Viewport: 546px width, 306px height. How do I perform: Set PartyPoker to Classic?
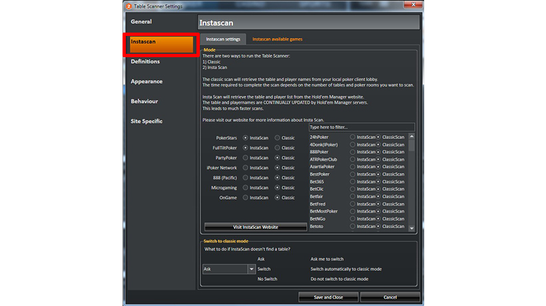pos(277,158)
